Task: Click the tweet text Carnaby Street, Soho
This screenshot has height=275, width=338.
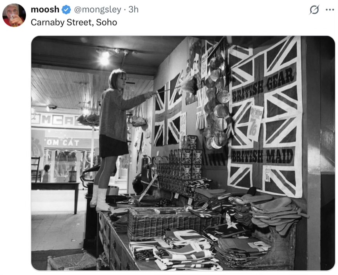Action: (x=74, y=22)
